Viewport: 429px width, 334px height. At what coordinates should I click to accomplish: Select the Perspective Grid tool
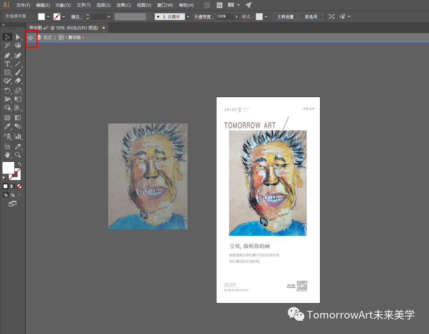tap(18, 108)
